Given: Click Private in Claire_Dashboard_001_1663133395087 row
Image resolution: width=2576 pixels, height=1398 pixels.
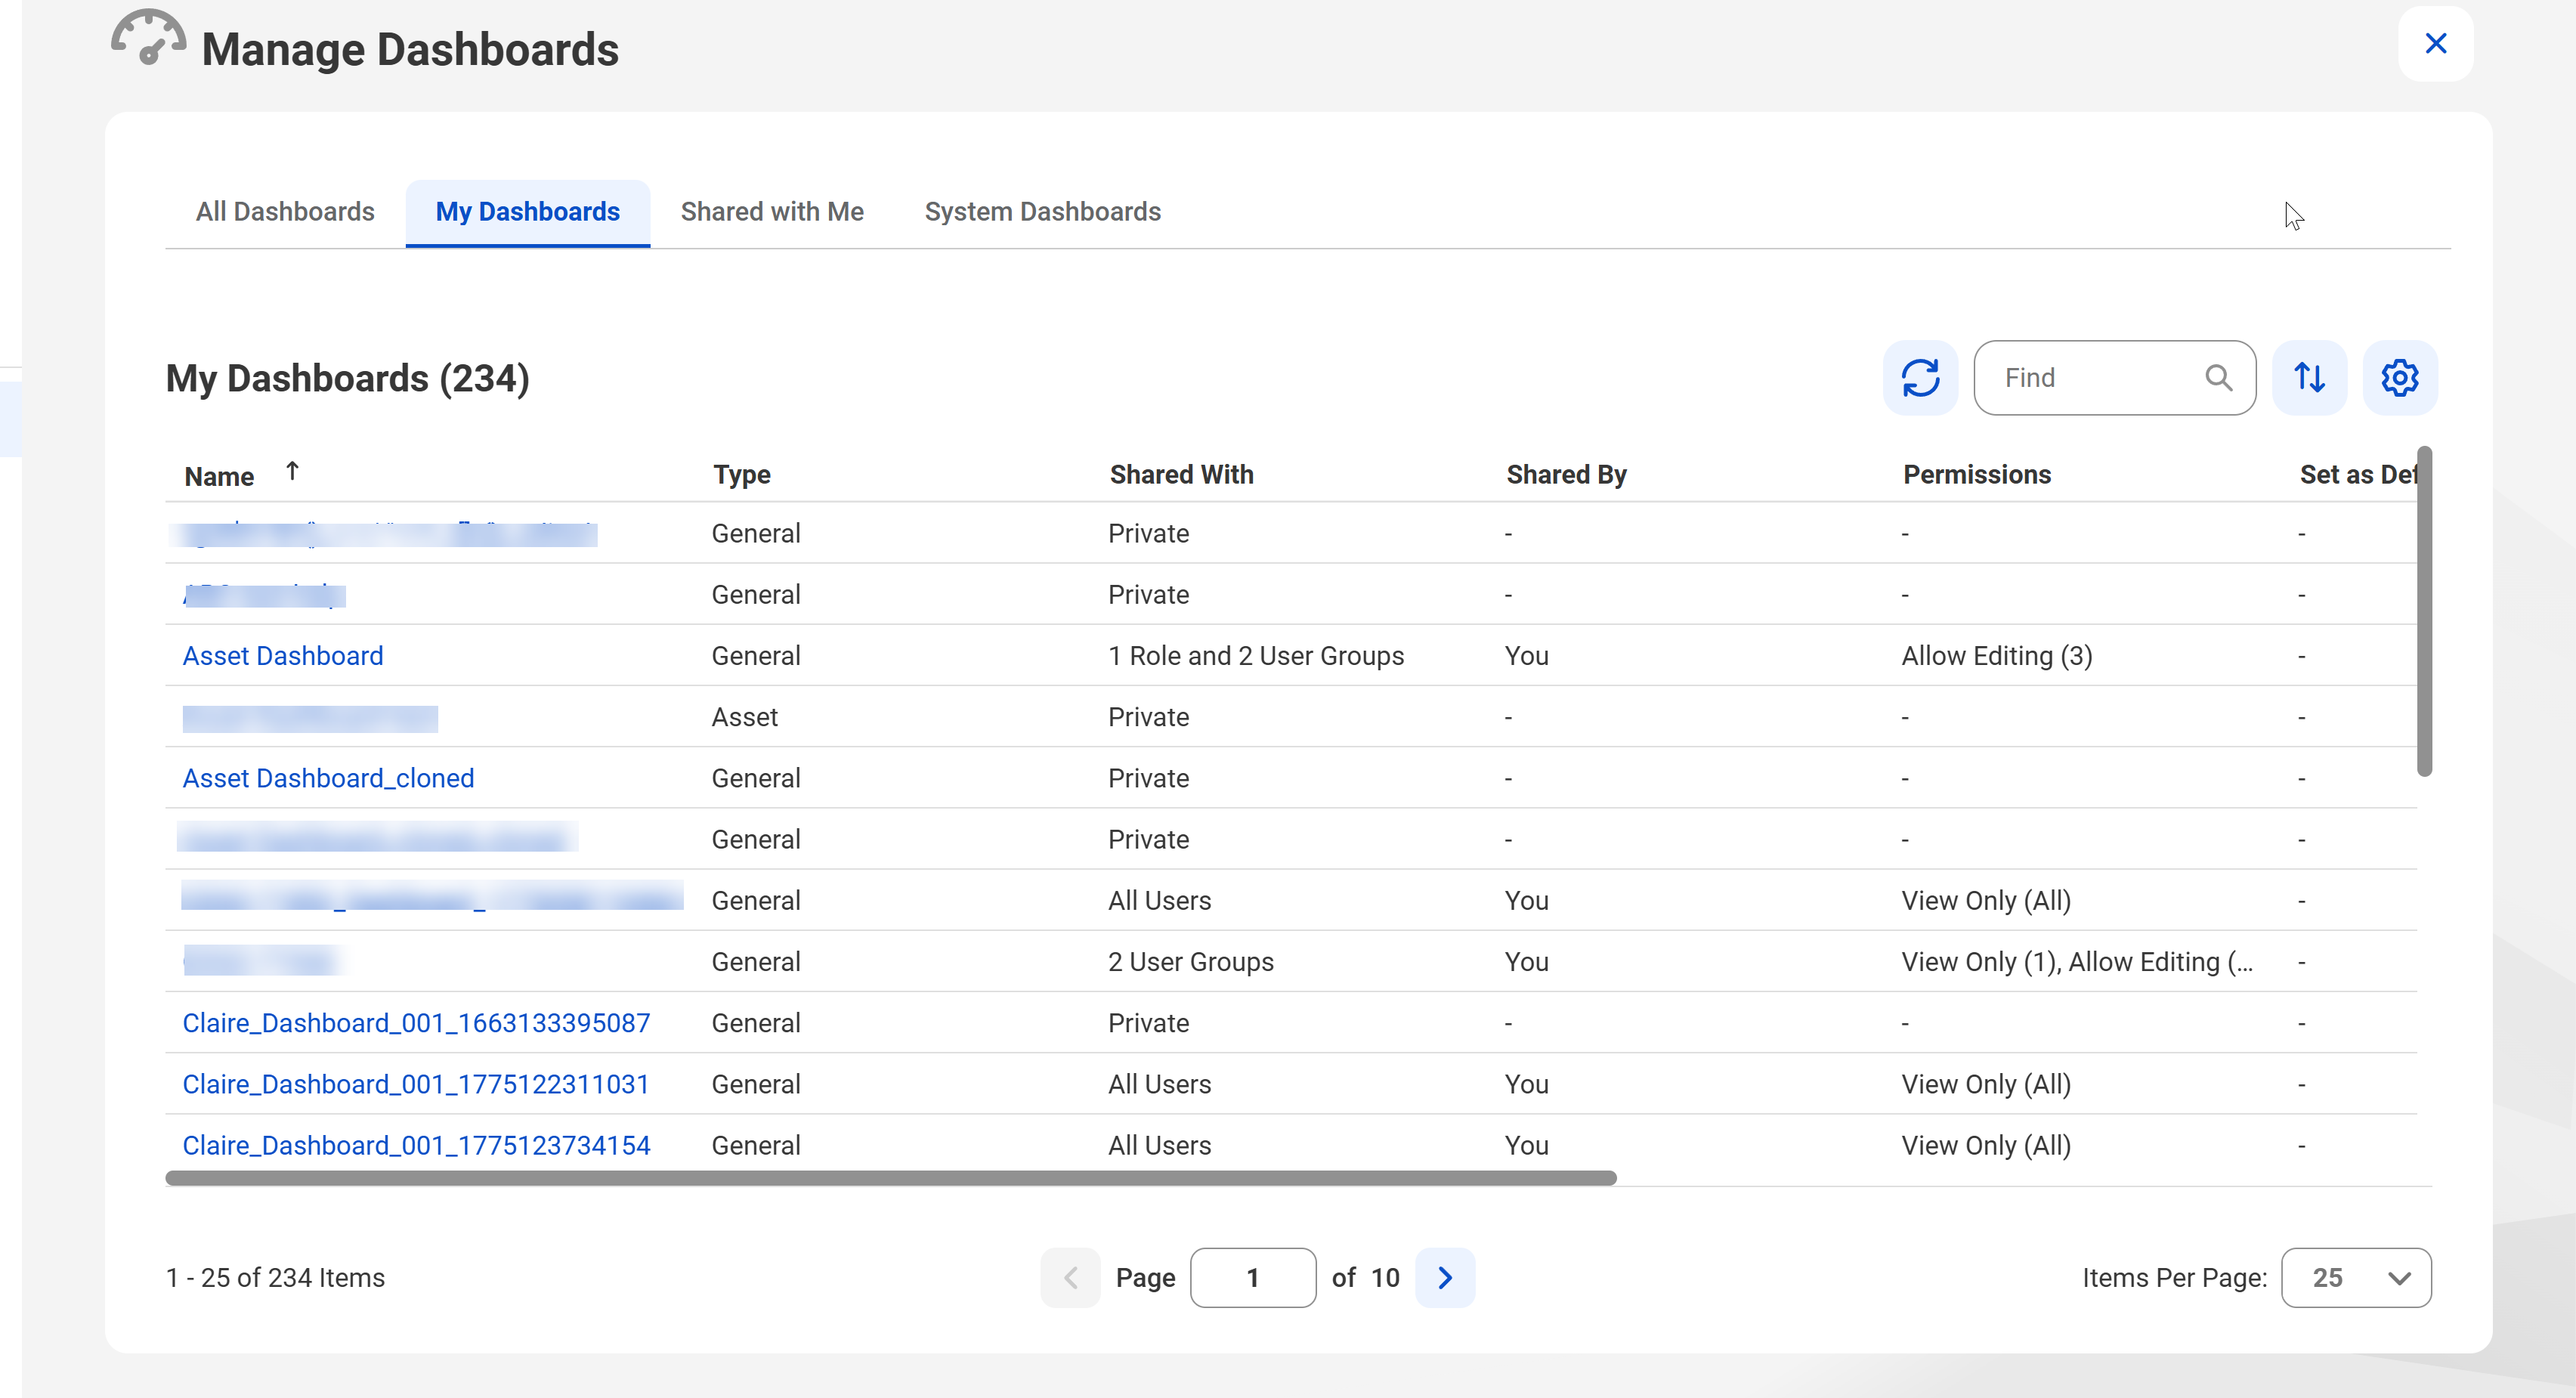Looking at the screenshot, I should (1148, 1023).
